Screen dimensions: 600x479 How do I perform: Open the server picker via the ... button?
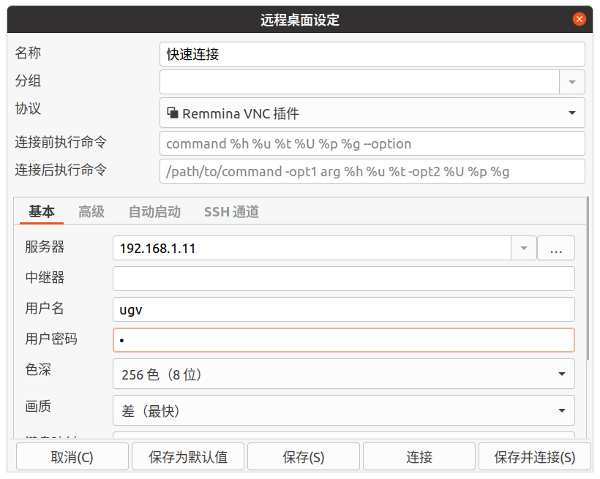coord(556,249)
